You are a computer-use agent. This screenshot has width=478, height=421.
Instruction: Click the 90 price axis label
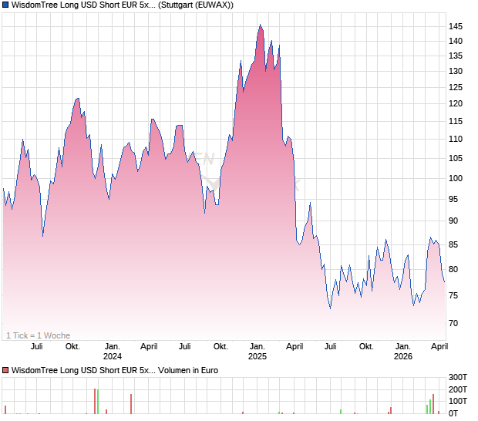point(453,221)
